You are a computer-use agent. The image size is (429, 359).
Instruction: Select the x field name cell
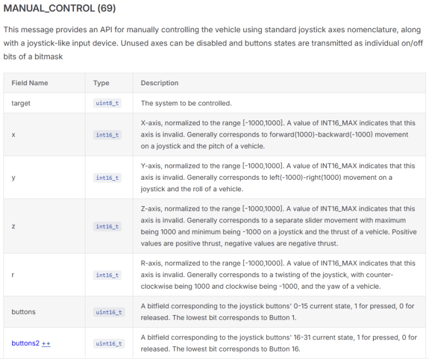coord(44,135)
